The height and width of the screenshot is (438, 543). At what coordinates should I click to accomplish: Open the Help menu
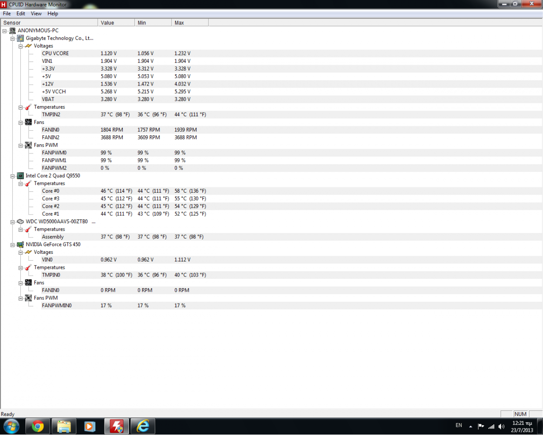(53, 14)
